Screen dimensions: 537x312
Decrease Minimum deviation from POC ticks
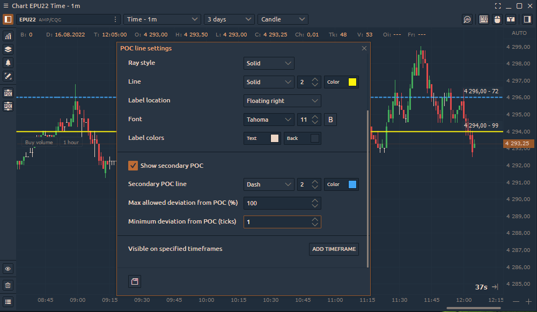pyautogui.click(x=315, y=225)
